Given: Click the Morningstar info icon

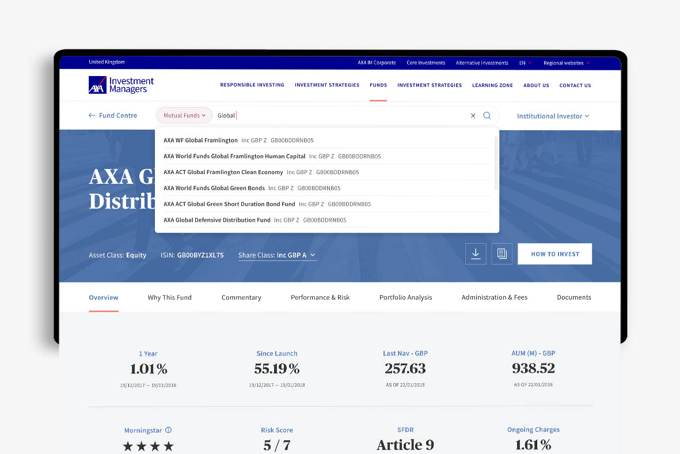Looking at the screenshot, I should [168, 430].
